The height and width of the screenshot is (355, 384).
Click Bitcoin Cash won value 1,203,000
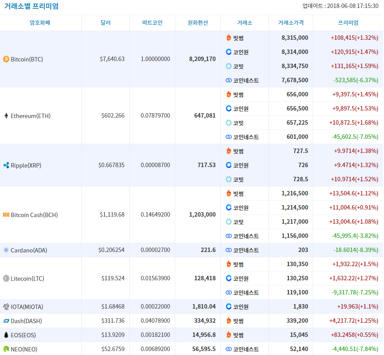click(x=202, y=214)
